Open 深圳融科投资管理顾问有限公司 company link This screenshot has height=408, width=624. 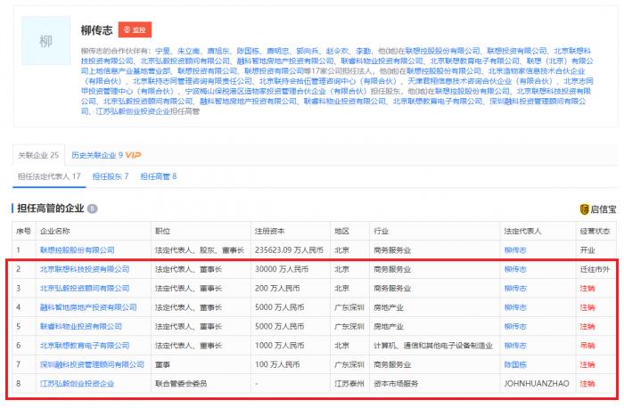point(92,364)
